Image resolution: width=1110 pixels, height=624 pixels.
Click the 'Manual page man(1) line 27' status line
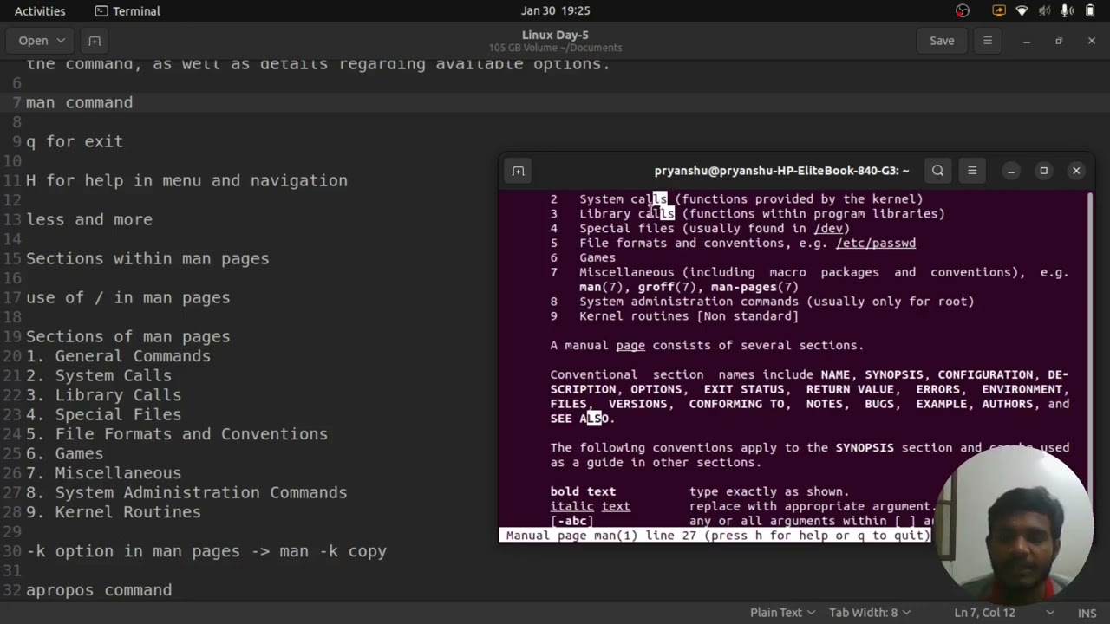pyautogui.click(x=715, y=536)
